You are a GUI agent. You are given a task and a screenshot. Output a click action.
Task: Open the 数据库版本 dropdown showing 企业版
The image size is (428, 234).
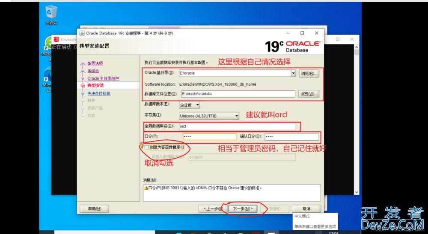(x=190, y=104)
